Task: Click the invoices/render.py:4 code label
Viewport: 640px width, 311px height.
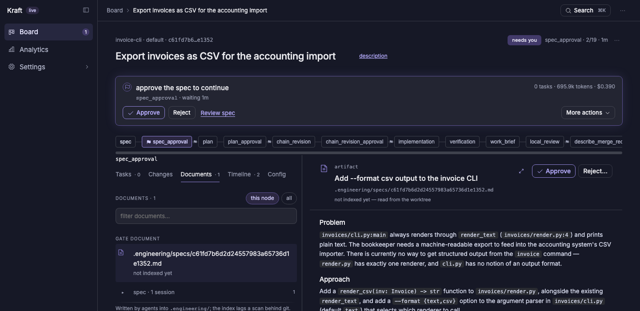Action: click(536, 235)
